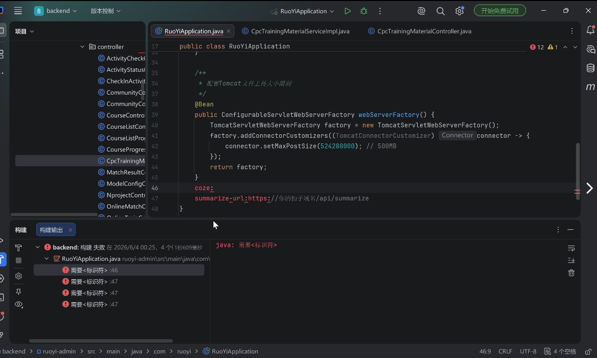The height and width of the screenshot is (358, 597).
Task: Clear build output with trash icon
Action: [571, 273]
